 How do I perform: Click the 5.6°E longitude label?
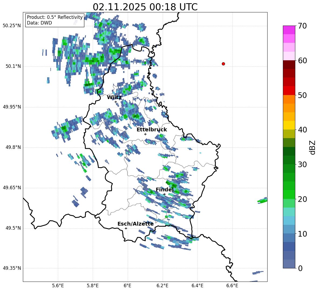(x=58, y=286)
